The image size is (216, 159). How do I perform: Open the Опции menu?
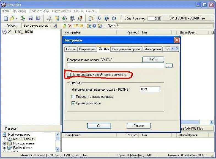[x=78, y=11]
